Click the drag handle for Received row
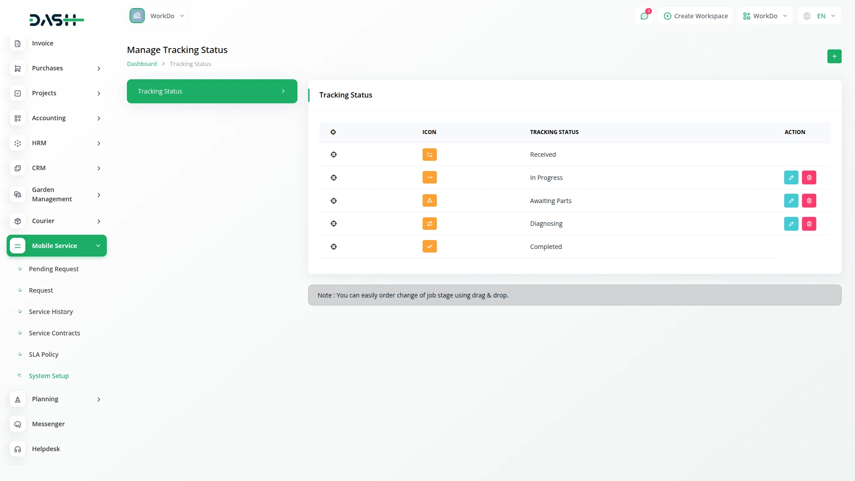The image size is (855, 481). pyautogui.click(x=334, y=155)
